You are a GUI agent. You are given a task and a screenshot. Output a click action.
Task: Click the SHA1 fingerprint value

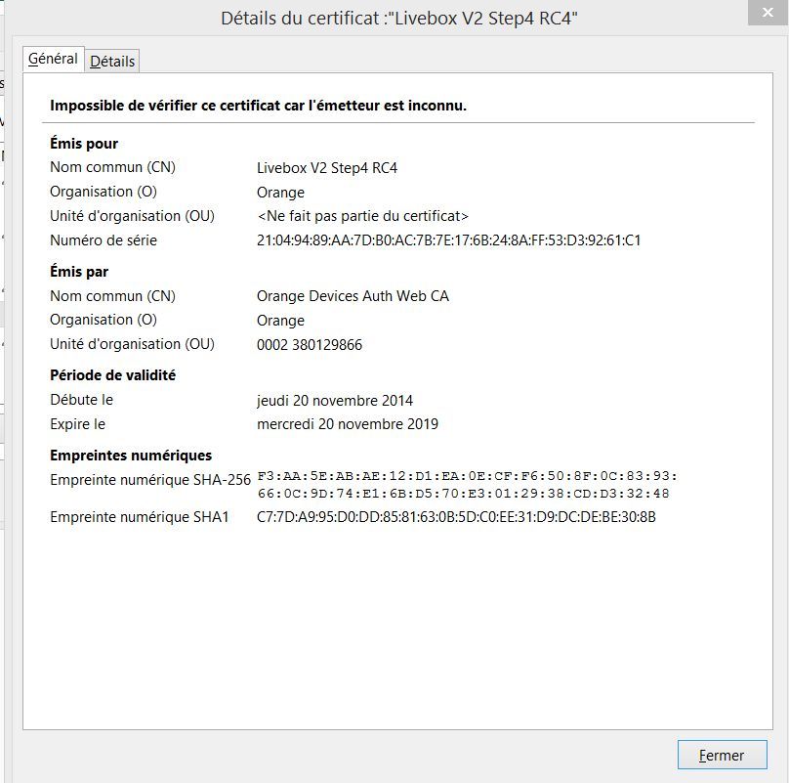pos(456,517)
